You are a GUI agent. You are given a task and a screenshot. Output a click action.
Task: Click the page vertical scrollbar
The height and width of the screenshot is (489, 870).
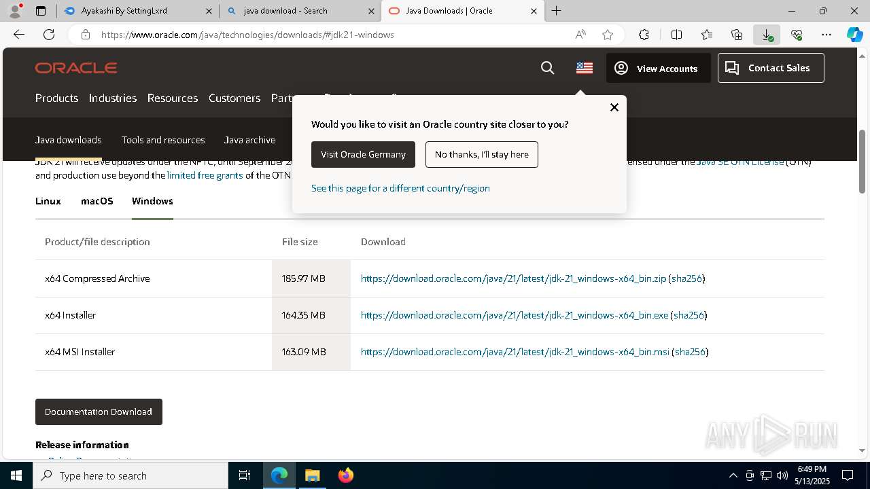coord(863,160)
